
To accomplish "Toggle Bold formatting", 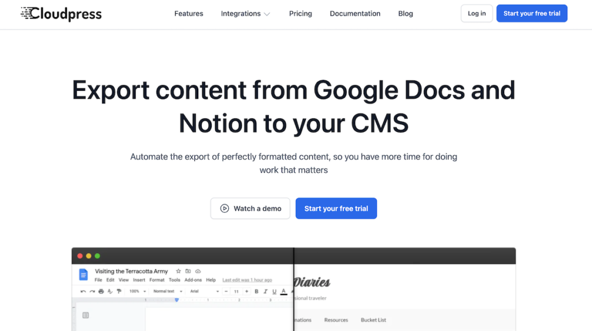I will click(256, 291).
